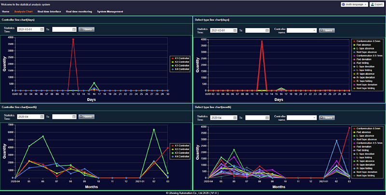Open calendar for daily controller end date

pos(73,29)
